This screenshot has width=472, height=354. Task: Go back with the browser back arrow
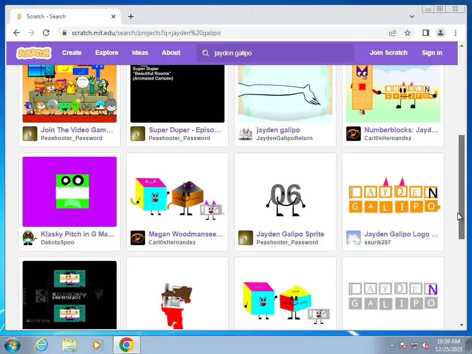(17, 33)
